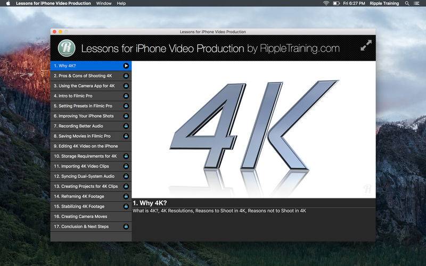Click the '1. Why 4K?' heading below video

(x=150, y=203)
